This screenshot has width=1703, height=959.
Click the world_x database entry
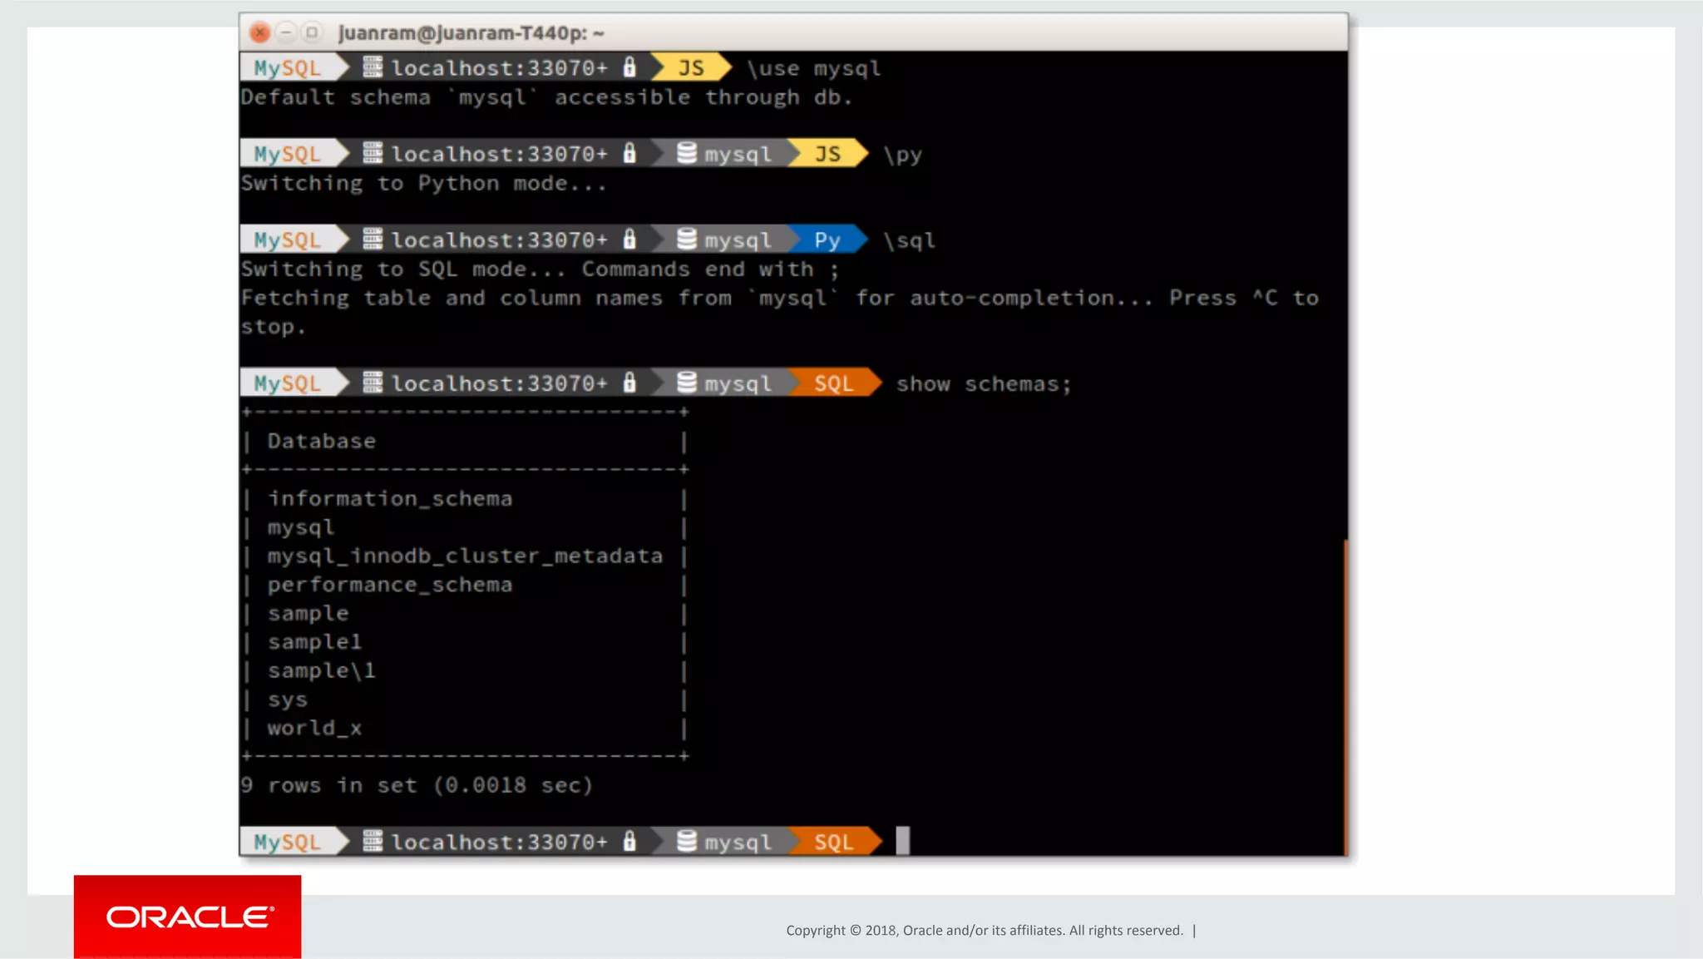pyautogui.click(x=314, y=728)
